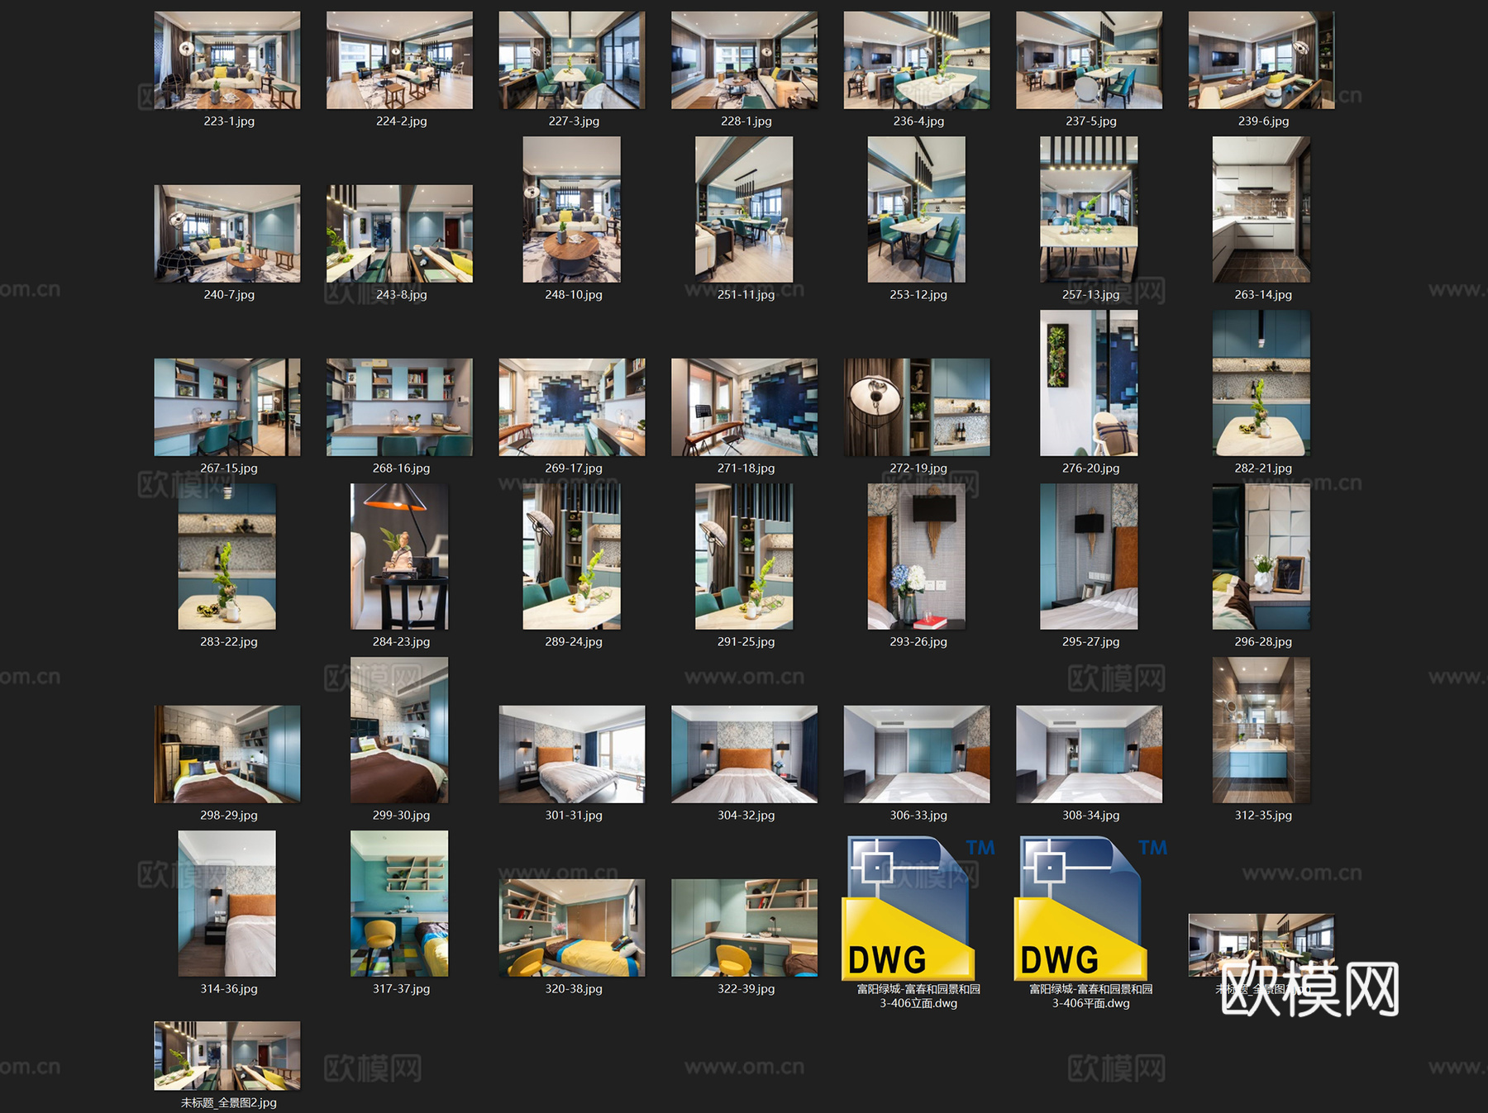Select the 289-24.jpg thumbnail
Viewport: 1488px width, 1113px height.
click(x=572, y=557)
